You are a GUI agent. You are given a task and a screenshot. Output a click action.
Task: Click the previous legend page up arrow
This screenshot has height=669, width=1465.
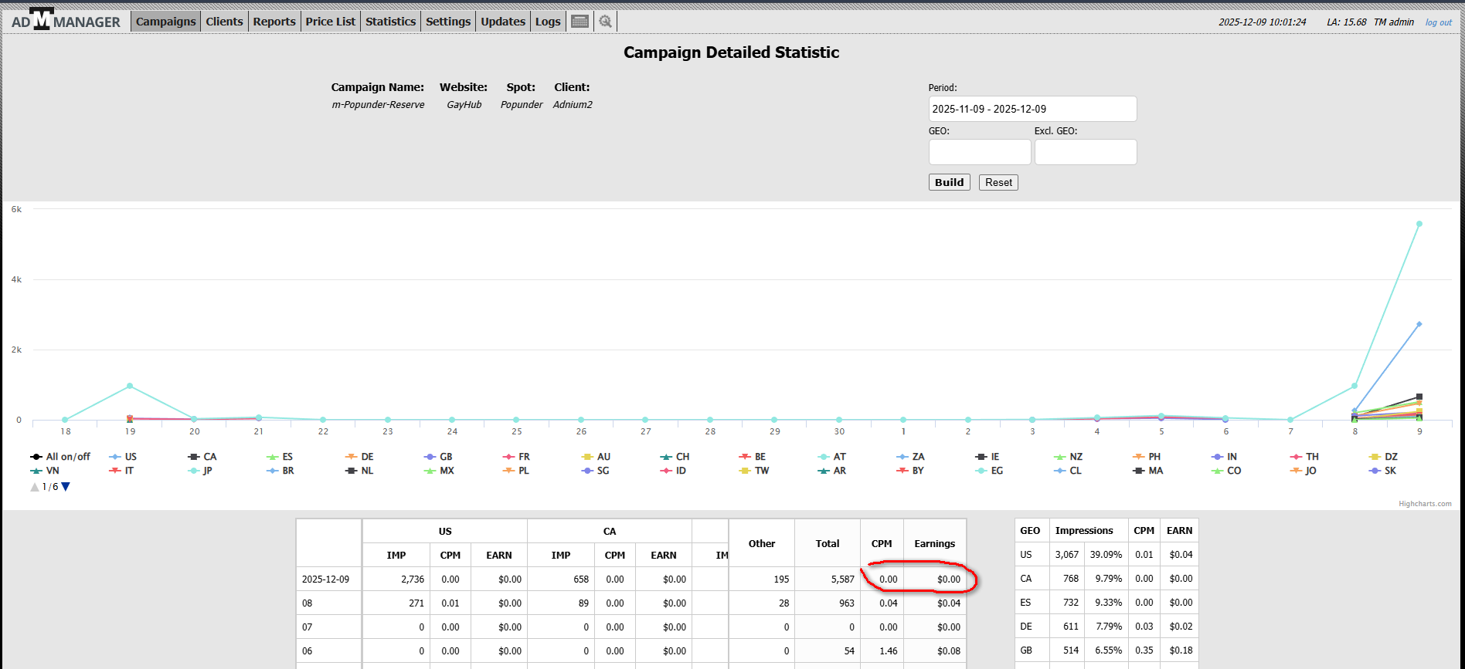point(35,487)
